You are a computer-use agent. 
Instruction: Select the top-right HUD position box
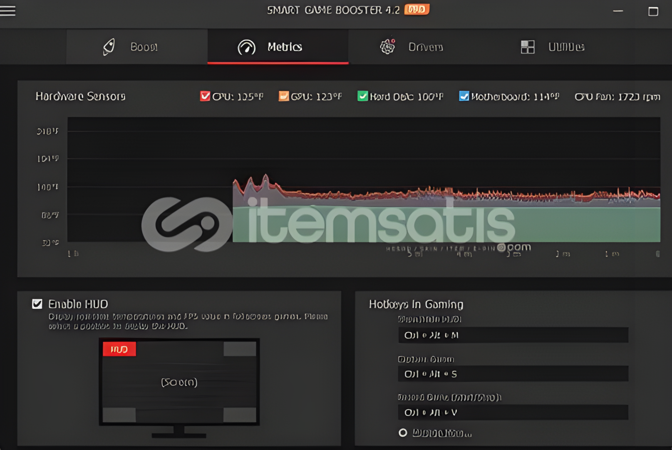tap(240, 349)
